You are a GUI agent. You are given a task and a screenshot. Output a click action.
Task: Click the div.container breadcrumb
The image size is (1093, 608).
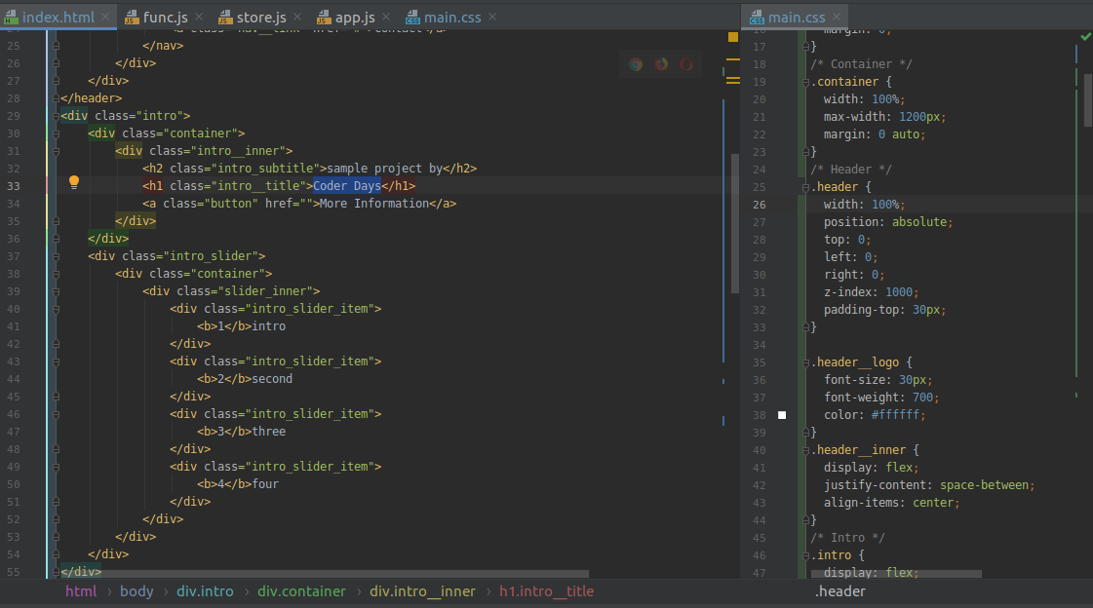pos(302,591)
